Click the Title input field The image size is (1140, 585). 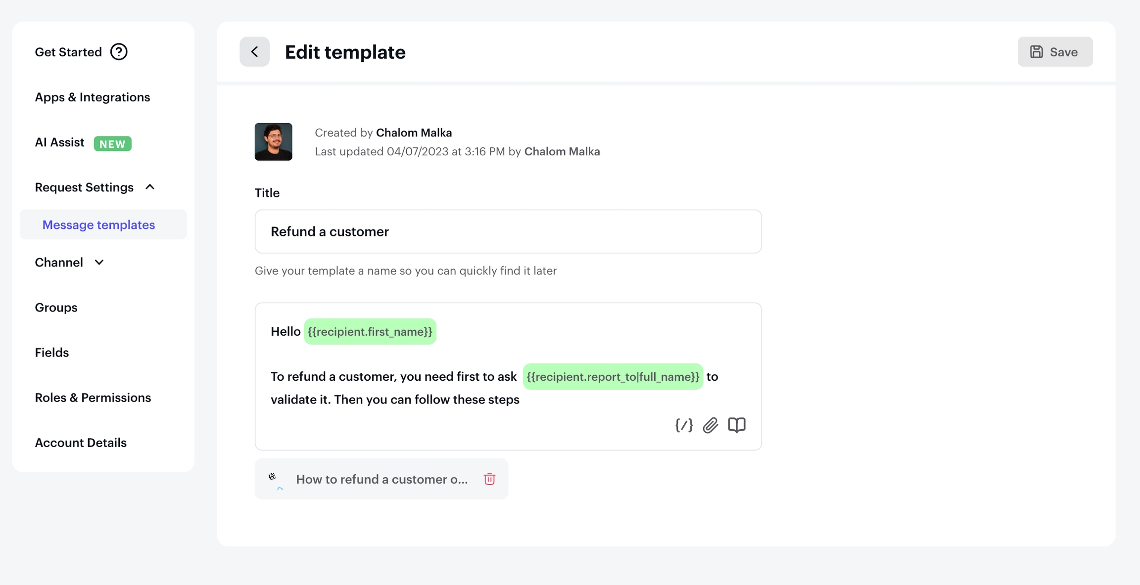click(508, 231)
